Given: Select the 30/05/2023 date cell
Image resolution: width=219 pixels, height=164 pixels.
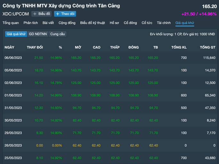Looking at the screenshot, I should [13, 120].
